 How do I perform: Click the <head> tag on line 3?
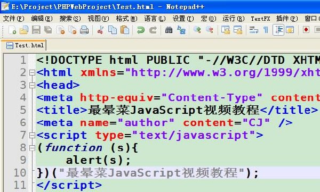pyautogui.click(x=58, y=85)
